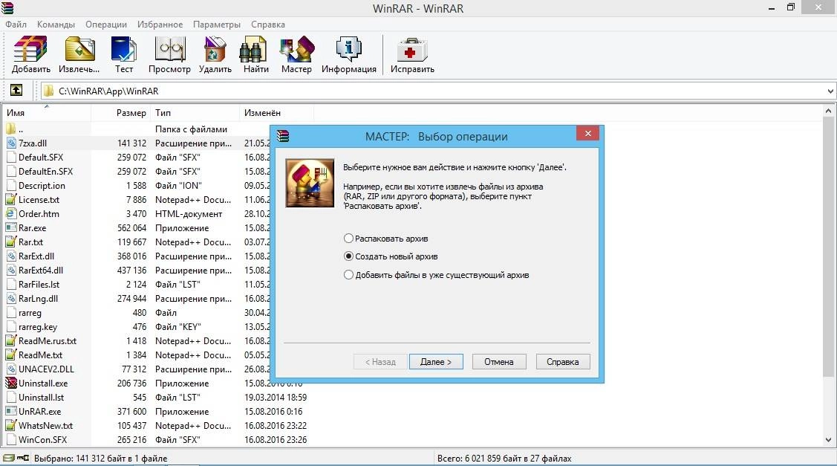Select the RarExt64.dll file row

(137, 270)
